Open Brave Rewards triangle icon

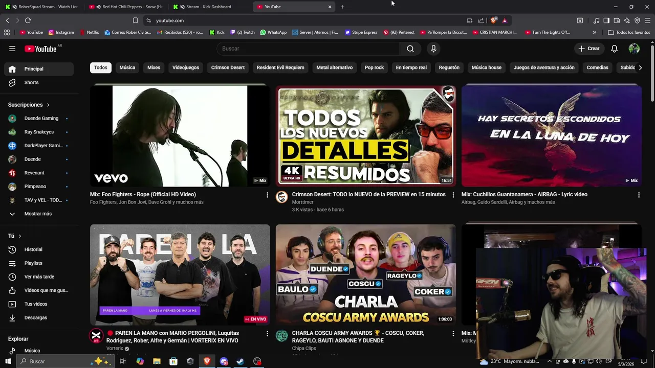pos(505,20)
